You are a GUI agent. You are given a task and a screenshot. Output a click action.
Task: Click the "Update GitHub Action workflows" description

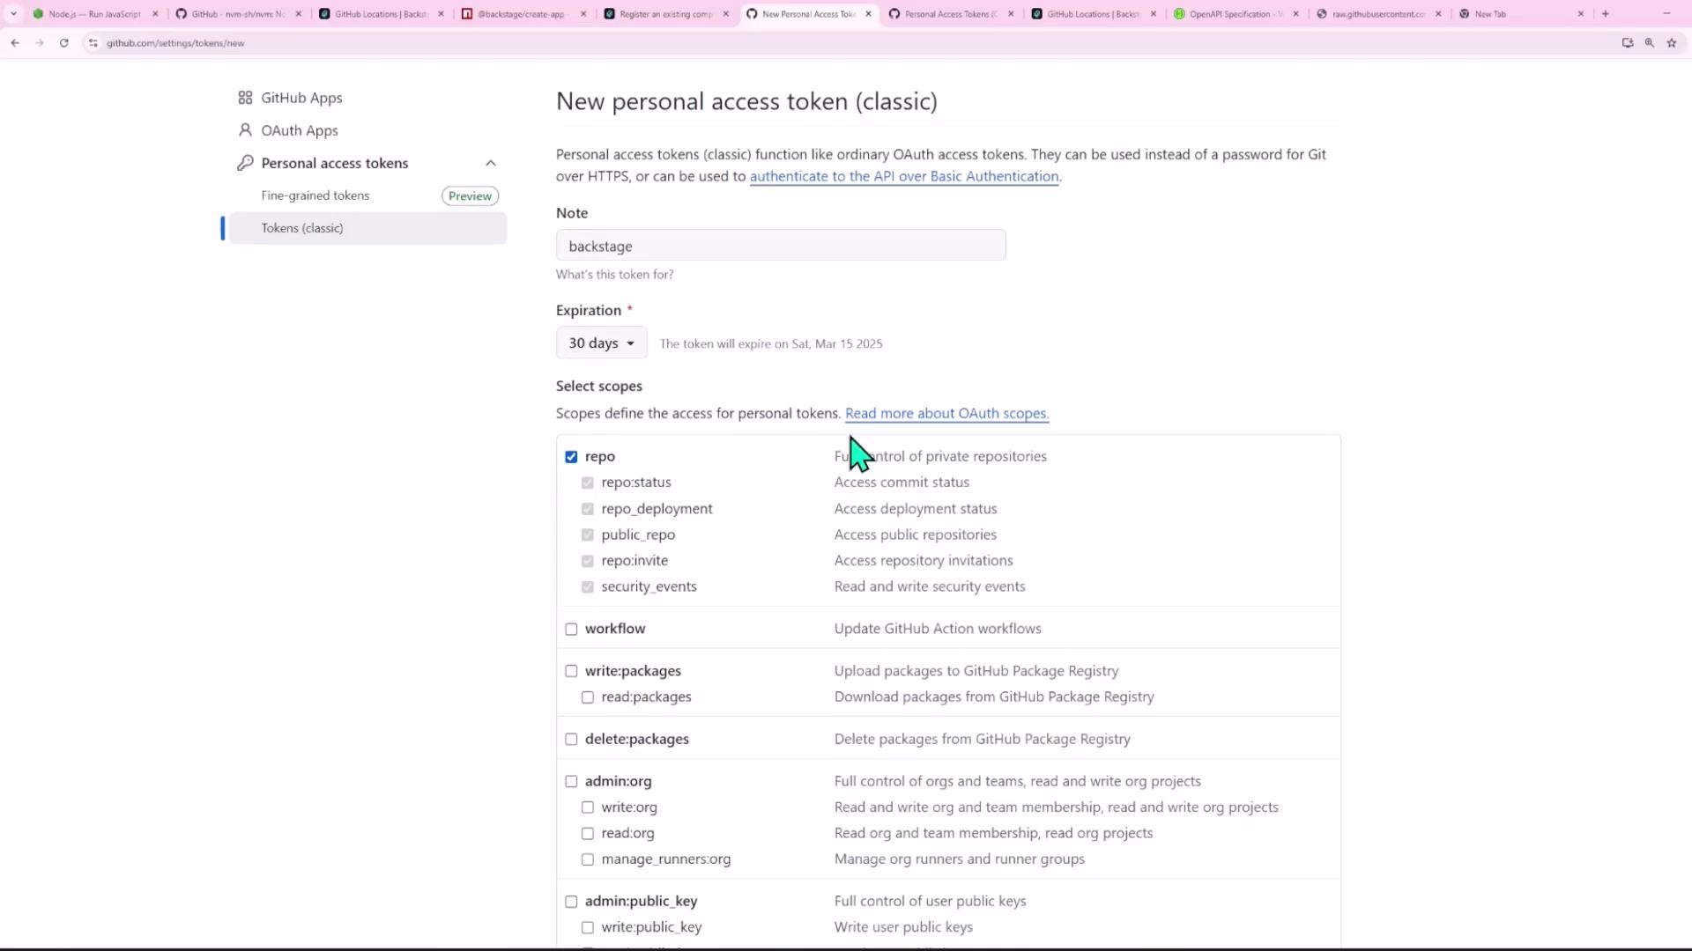point(938,629)
